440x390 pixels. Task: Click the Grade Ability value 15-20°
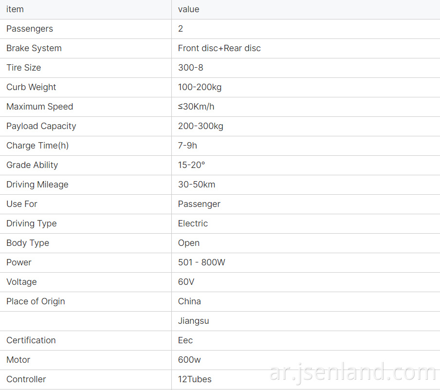pyautogui.click(x=191, y=165)
